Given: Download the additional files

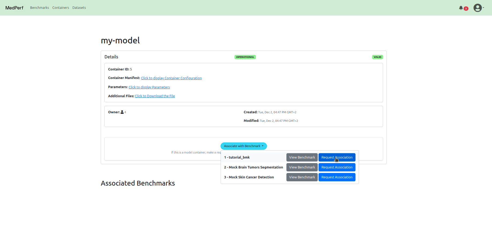Looking at the screenshot, I should (155, 96).
